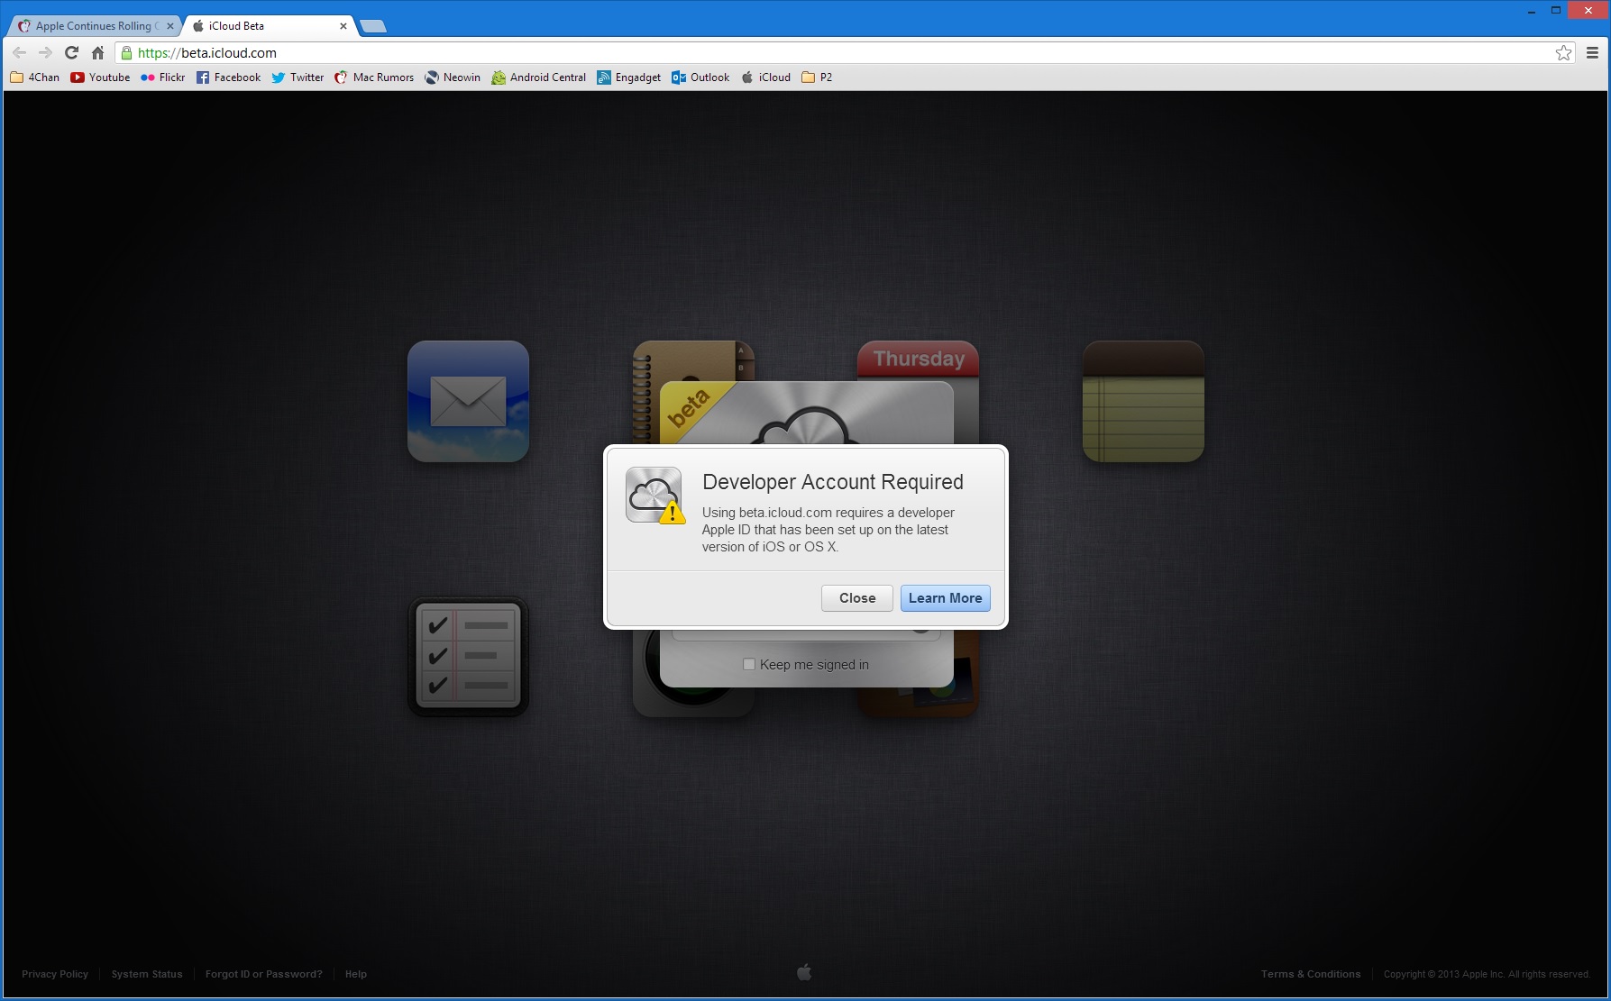View the site security lock icon
The width and height of the screenshot is (1611, 1001).
[127, 53]
